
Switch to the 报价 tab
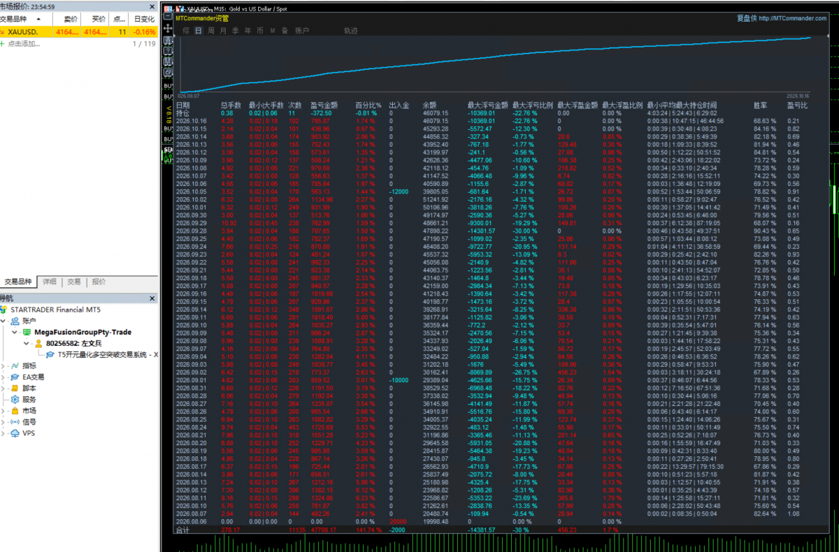[99, 282]
